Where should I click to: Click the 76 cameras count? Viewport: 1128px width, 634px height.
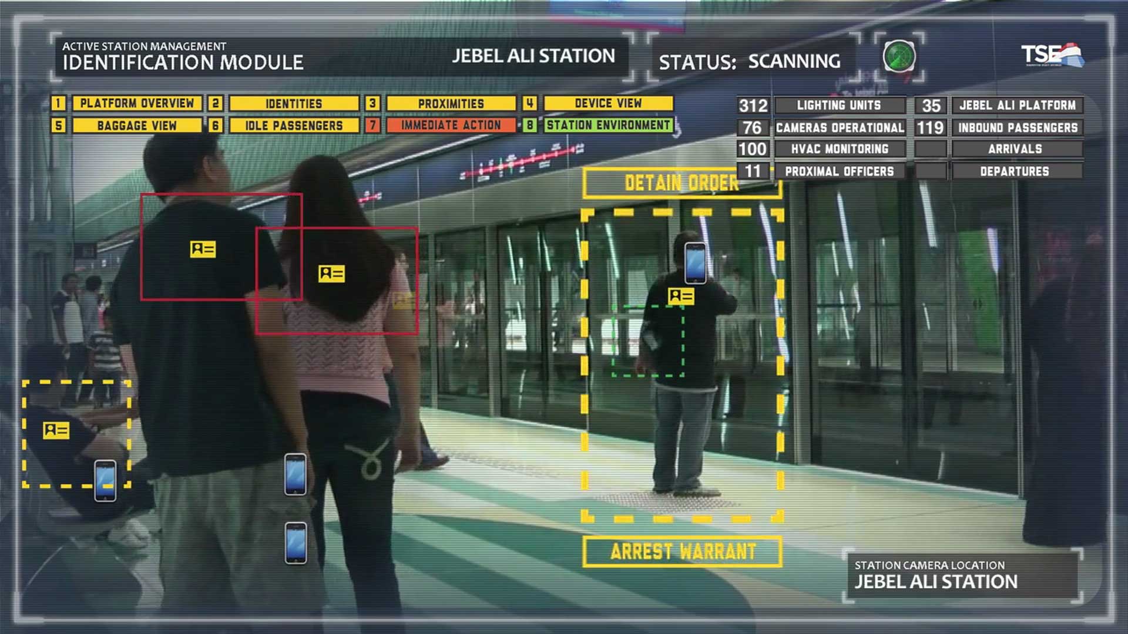(x=753, y=127)
